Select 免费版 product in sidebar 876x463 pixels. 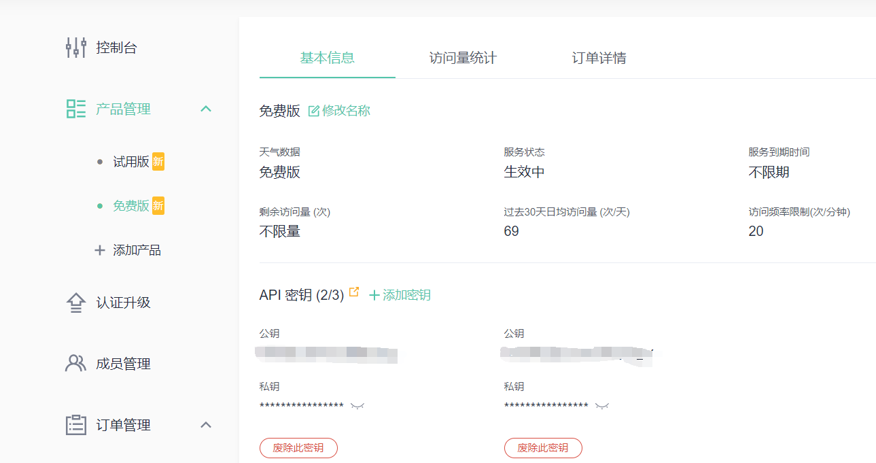coord(131,206)
